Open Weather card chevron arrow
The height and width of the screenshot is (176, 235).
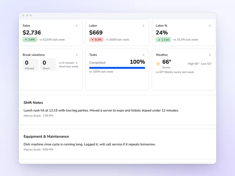[x=210, y=55]
